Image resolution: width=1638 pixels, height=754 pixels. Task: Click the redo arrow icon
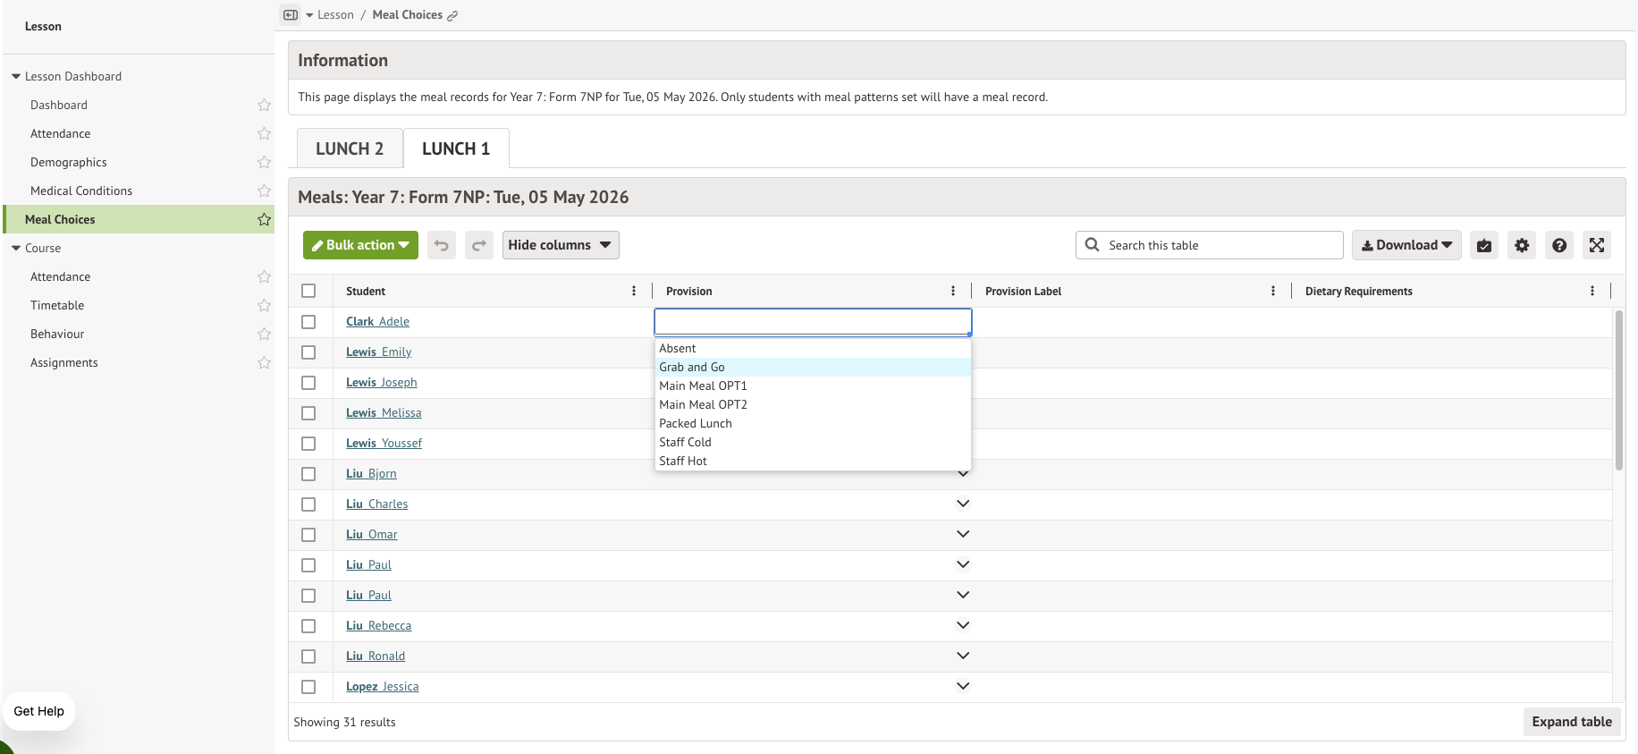pyautogui.click(x=479, y=245)
